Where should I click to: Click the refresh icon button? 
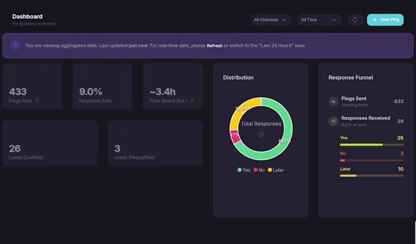pyautogui.click(x=355, y=20)
